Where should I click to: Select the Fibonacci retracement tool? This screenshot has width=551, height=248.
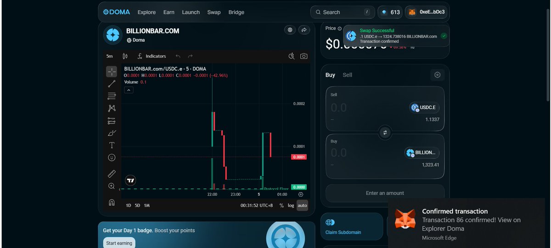tap(112, 96)
